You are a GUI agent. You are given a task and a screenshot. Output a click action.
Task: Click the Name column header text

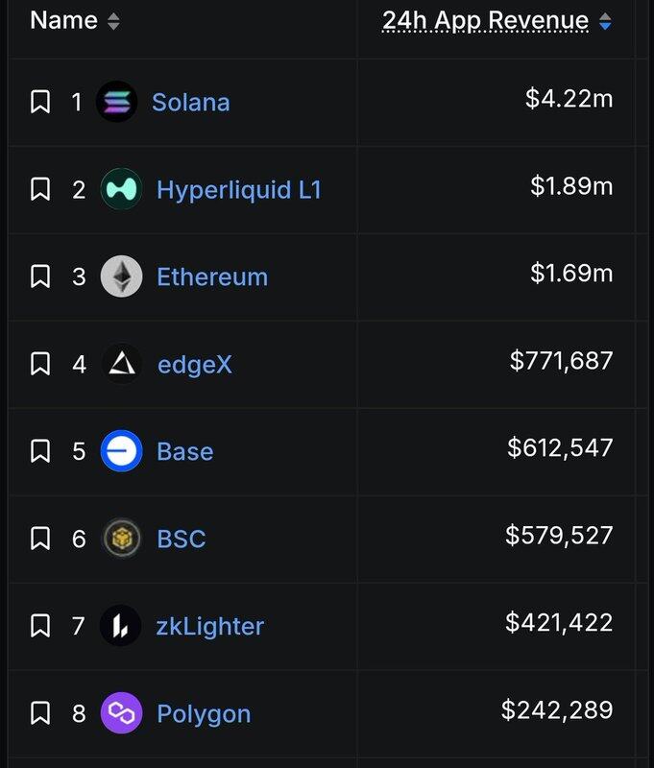coord(62,20)
